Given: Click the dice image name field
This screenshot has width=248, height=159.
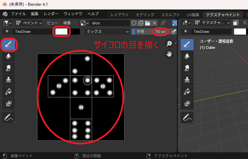Looking at the screenshot, I should click(x=110, y=23).
